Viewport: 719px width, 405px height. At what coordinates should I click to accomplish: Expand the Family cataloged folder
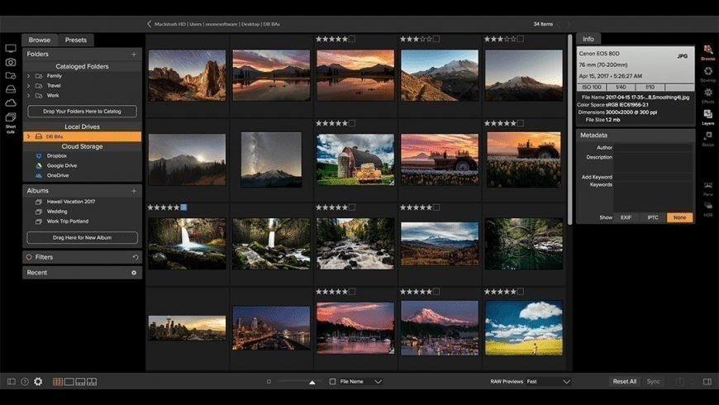coord(29,76)
